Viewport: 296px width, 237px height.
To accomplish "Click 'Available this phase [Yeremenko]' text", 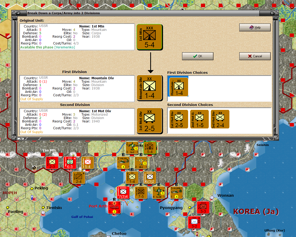I will 48,47.
